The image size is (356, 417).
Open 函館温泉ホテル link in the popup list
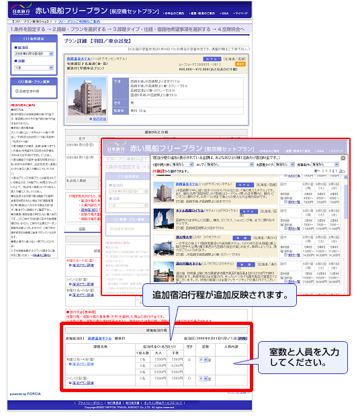pos(187,184)
